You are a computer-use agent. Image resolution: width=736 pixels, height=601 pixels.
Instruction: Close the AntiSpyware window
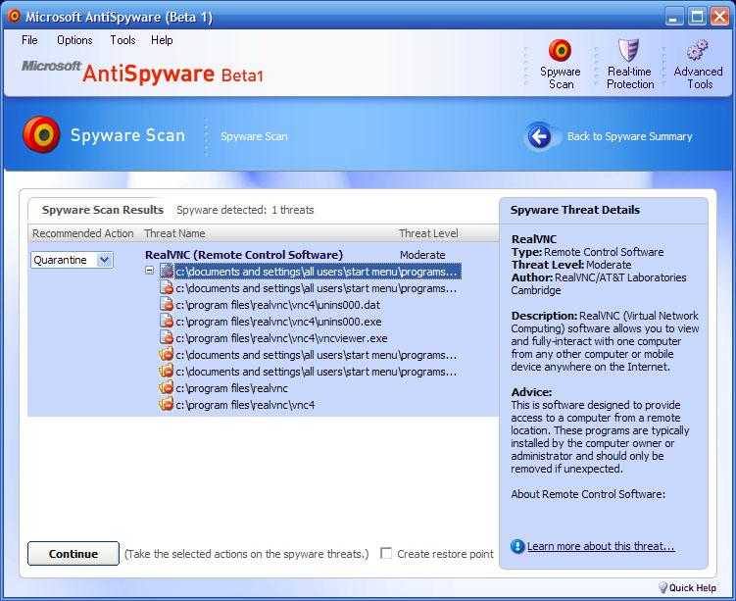(x=719, y=17)
